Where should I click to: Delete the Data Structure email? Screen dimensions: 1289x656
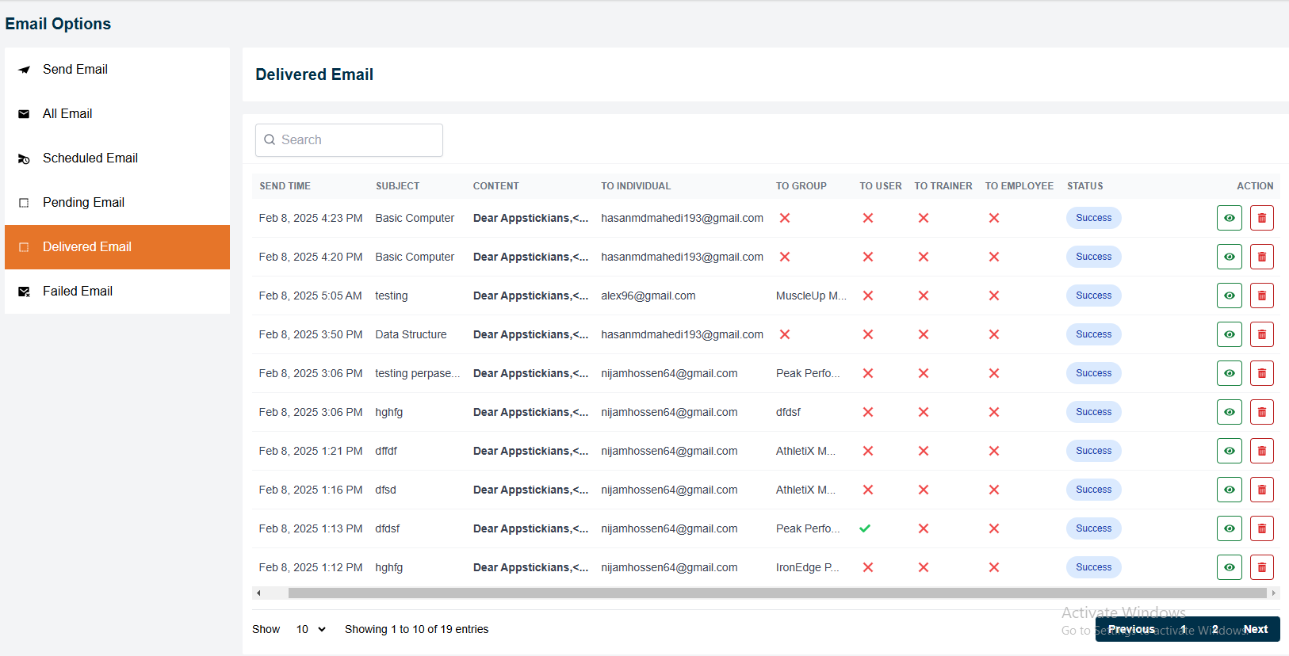pyautogui.click(x=1261, y=334)
